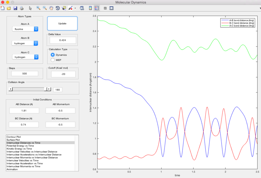The width and height of the screenshot is (261, 178).
Task: Open the Atom A fluorine dropdown
Action: point(25,29)
